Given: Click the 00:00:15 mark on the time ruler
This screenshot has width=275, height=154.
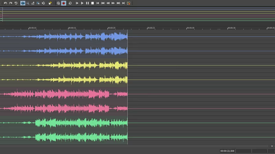Looking at the screenshot, I should (72, 28).
